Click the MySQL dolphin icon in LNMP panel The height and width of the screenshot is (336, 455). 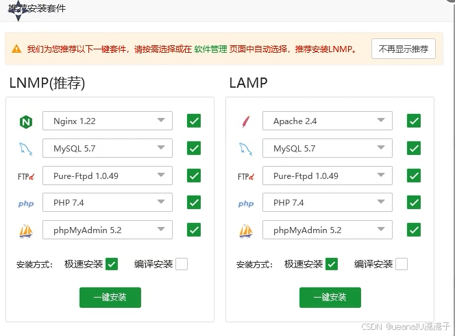pyautogui.click(x=25, y=149)
